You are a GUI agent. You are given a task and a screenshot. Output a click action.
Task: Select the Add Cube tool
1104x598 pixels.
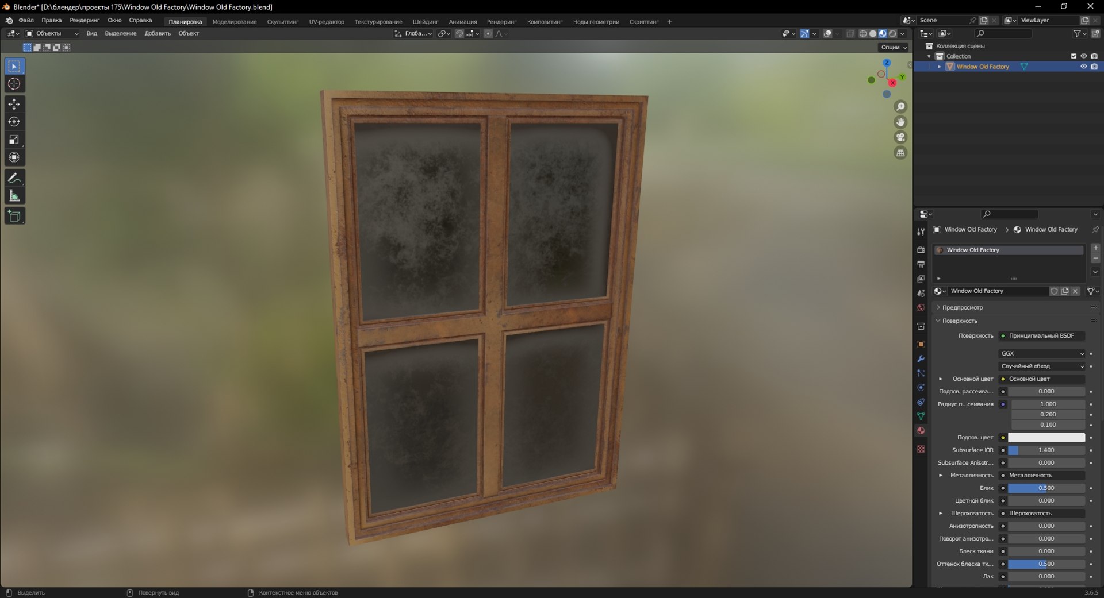tap(14, 216)
